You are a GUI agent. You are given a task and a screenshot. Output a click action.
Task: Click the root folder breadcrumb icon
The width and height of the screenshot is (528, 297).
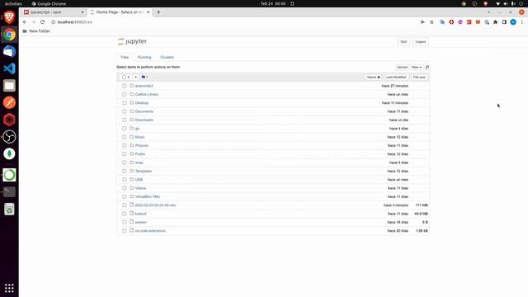coord(144,77)
